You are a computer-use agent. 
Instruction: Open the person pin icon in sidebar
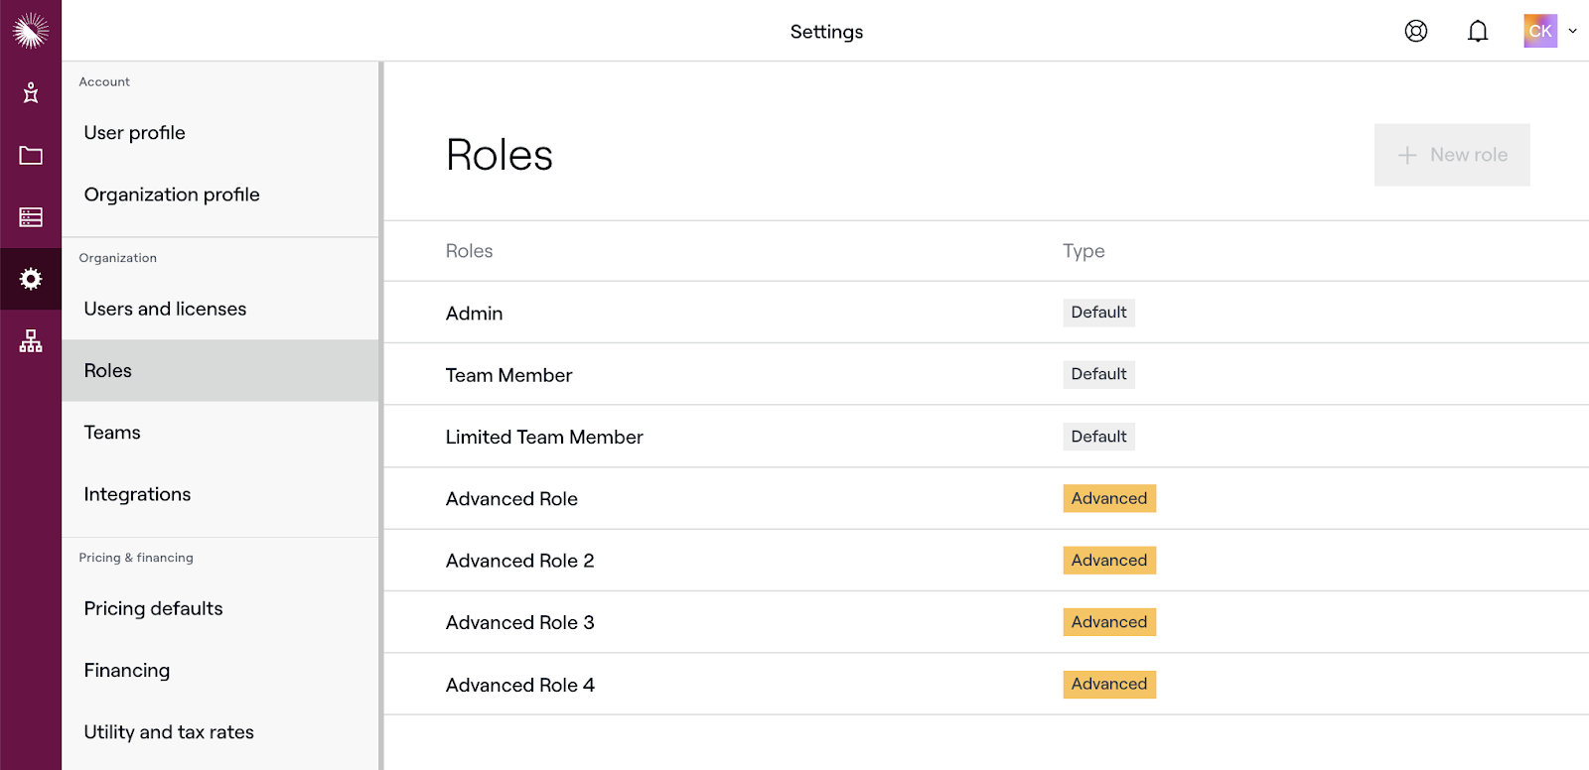(31, 93)
